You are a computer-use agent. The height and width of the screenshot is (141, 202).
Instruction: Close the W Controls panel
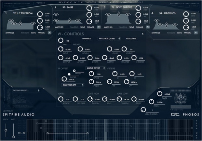click(x=142, y=34)
